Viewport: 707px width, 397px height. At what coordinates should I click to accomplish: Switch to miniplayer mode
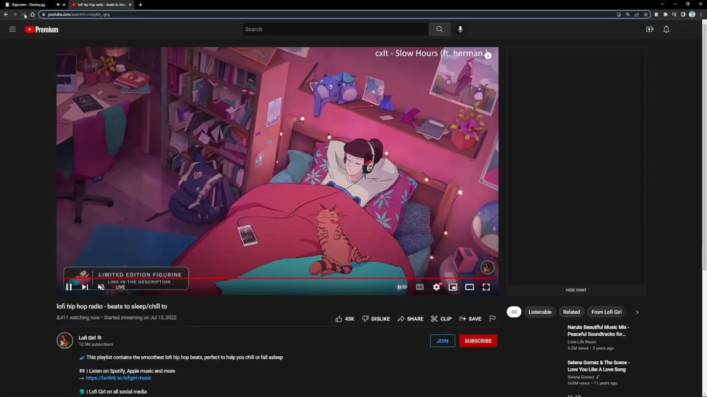click(x=453, y=287)
